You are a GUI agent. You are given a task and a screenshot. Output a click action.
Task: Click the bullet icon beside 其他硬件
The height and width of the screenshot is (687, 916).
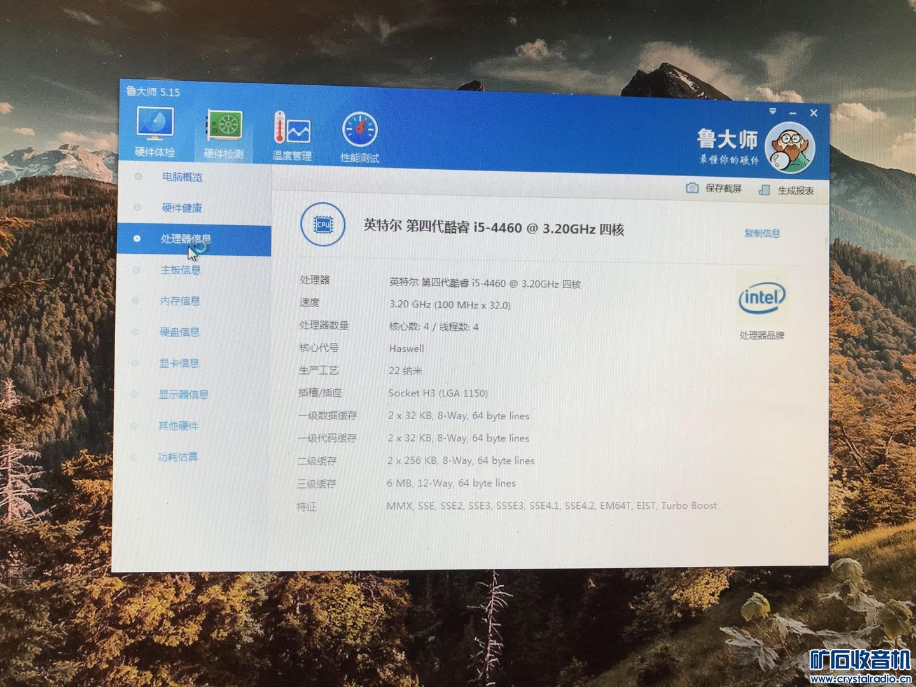point(134,426)
